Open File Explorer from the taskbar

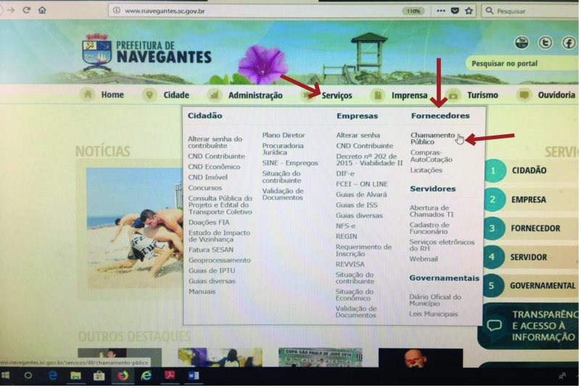(x=75, y=376)
